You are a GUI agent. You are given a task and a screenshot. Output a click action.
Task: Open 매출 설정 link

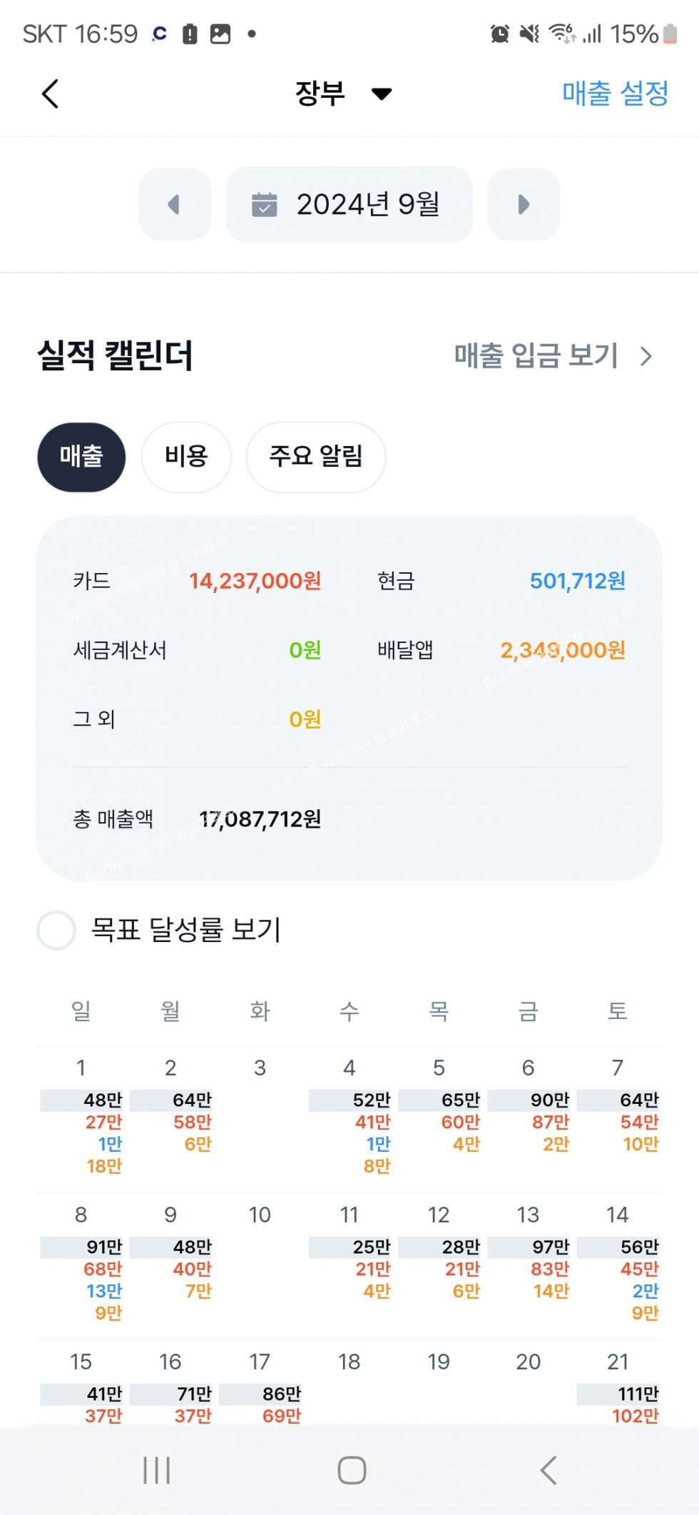615,93
